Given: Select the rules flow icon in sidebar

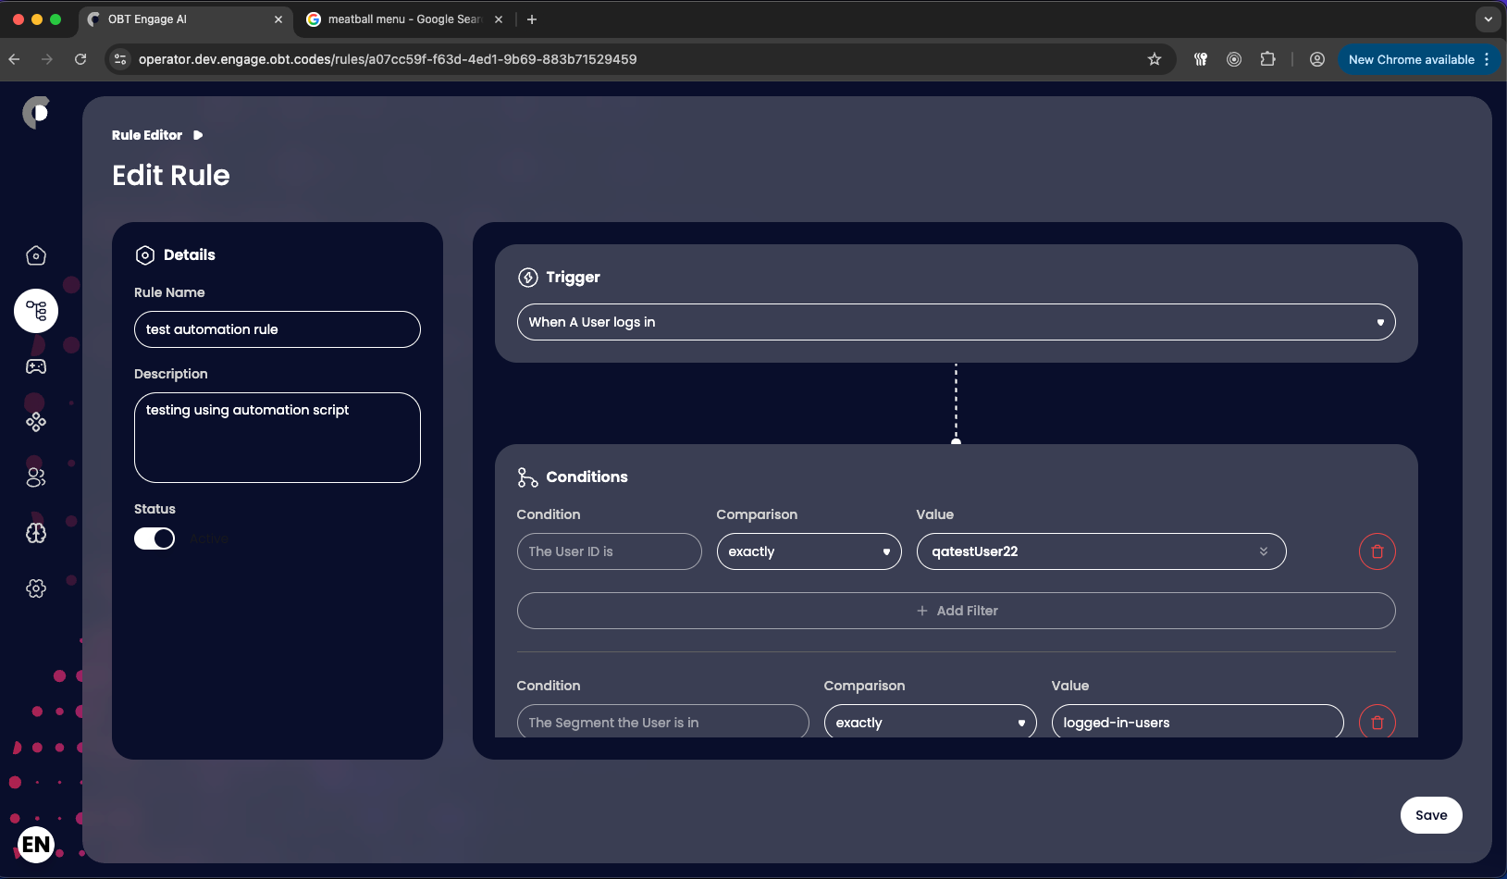Looking at the screenshot, I should 36,311.
